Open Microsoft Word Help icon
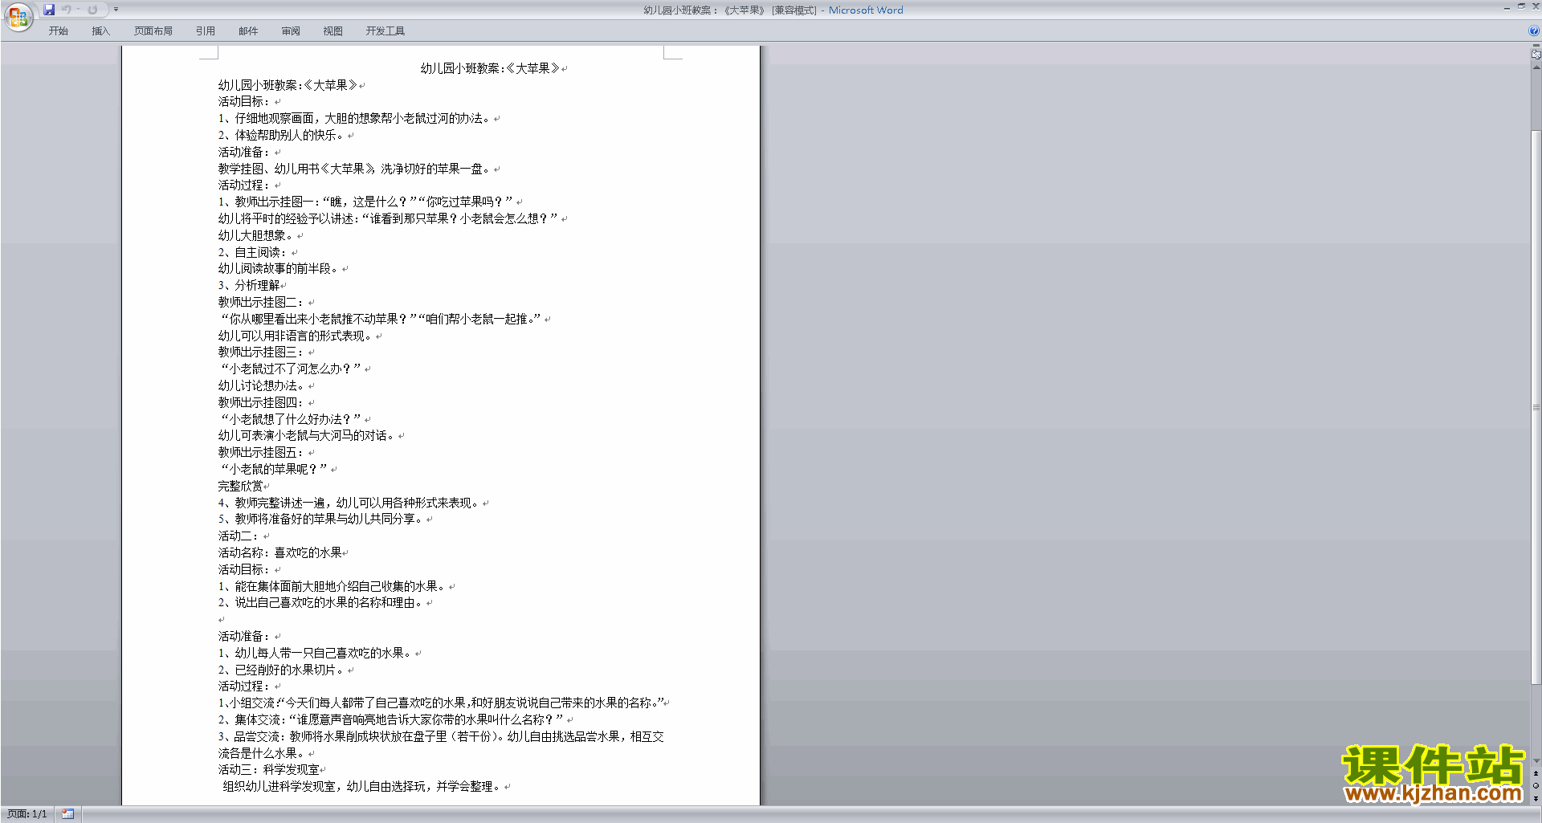Screen dimensions: 1542x823 [x=1534, y=31]
